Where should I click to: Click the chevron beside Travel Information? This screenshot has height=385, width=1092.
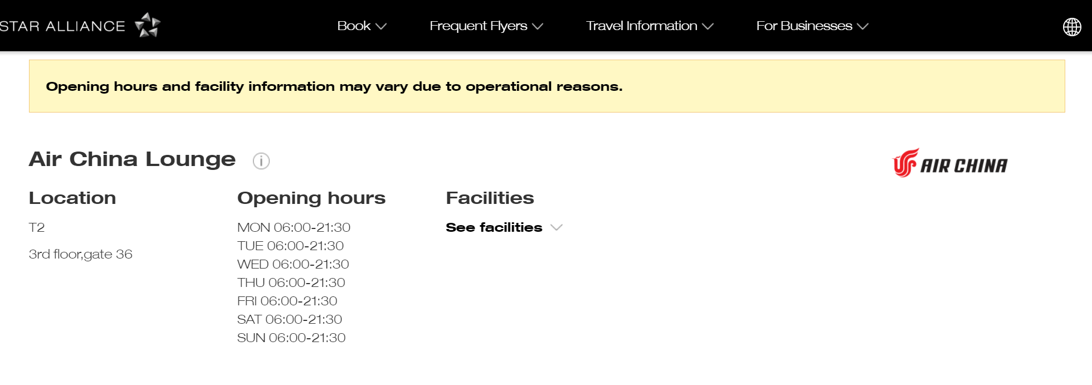(708, 26)
